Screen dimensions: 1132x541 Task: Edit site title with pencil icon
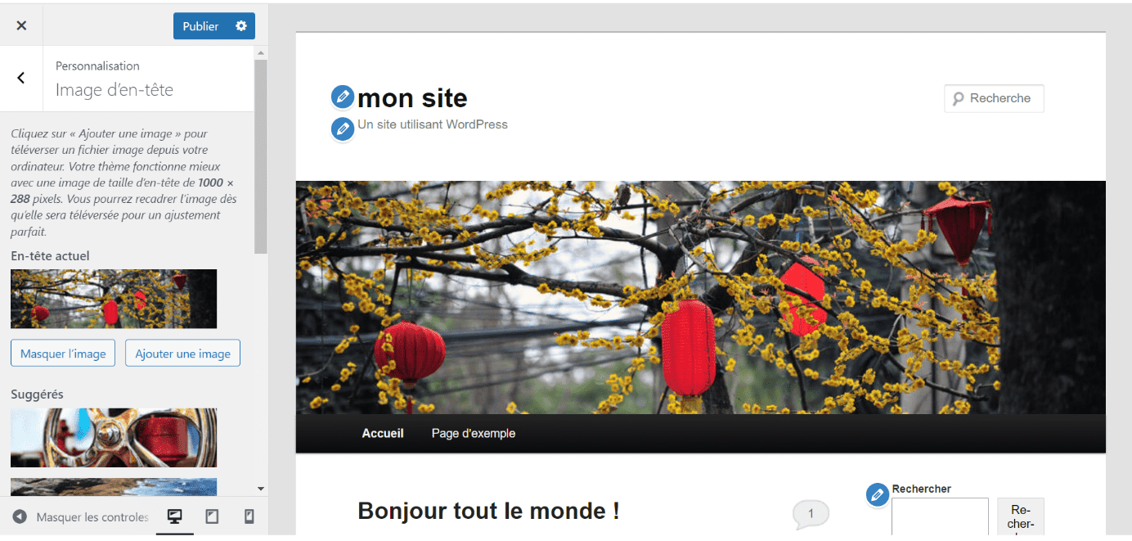(x=343, y=97)
